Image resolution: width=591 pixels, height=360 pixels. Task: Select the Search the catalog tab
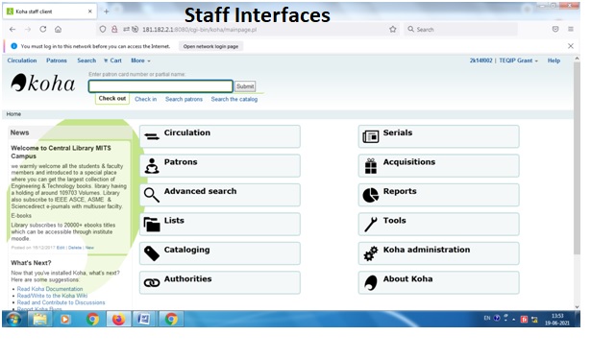point(234,99)
